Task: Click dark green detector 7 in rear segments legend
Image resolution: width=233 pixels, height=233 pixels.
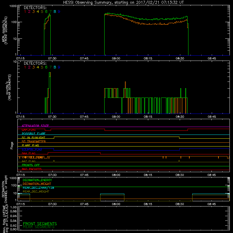Action: point(50,67)
